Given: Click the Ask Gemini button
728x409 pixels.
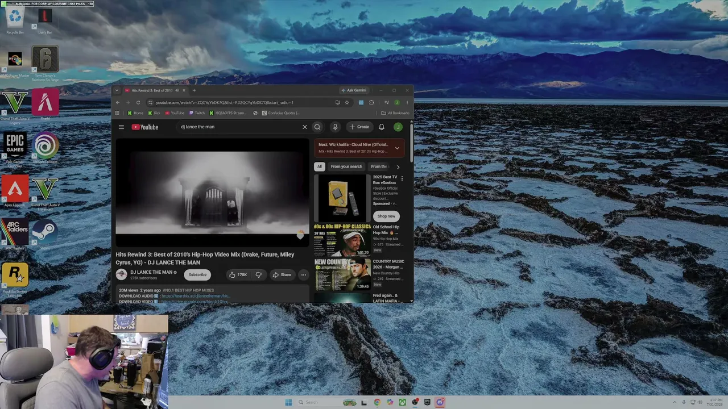Looking at the screenshot, I should click(354, 90).
